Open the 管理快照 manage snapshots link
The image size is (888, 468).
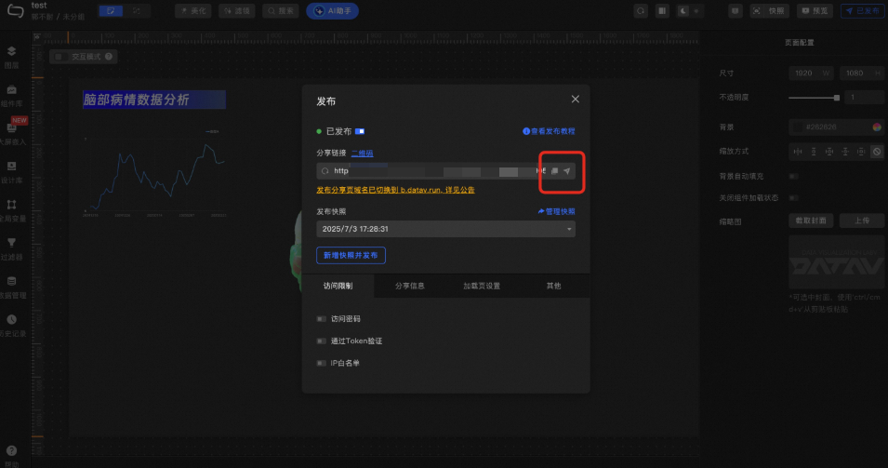(x=556, y=211)
